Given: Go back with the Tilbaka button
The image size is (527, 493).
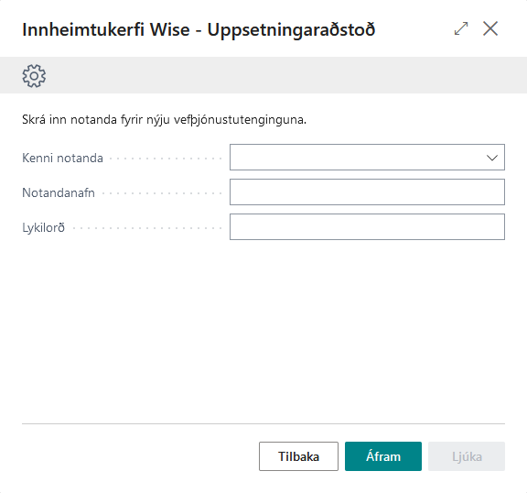Looking at the screenshot, I should (x=298, y=456).
